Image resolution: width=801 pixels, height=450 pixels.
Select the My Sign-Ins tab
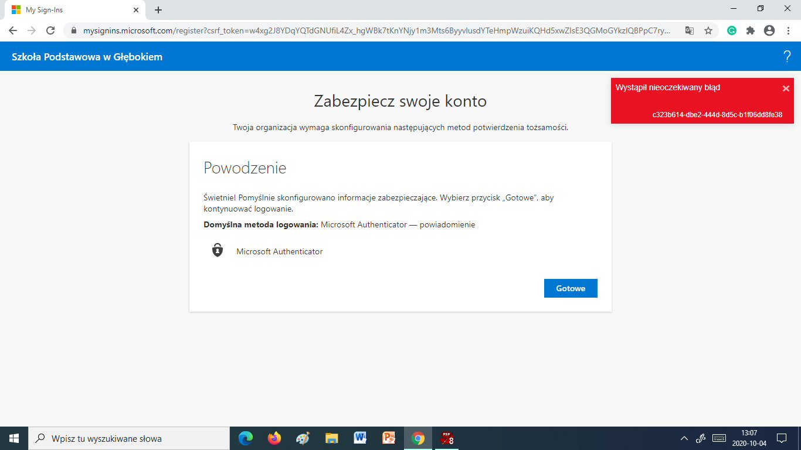[x=70, y=10]
